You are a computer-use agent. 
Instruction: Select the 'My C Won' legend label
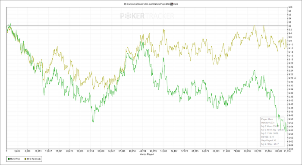pos(15,159)
